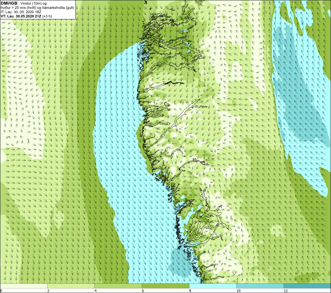Click the legend scale label '8'
The width and height of the screenshot is (331, 293).
(190, 291)
